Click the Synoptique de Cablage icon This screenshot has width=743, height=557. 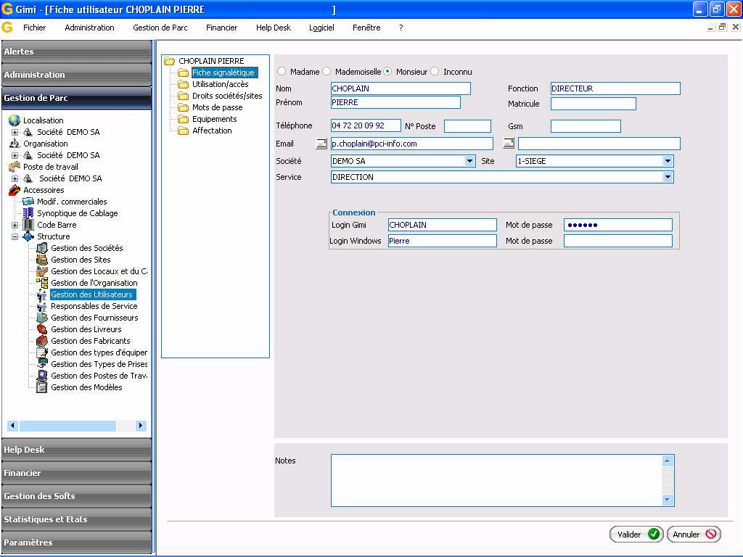point(28,213)
